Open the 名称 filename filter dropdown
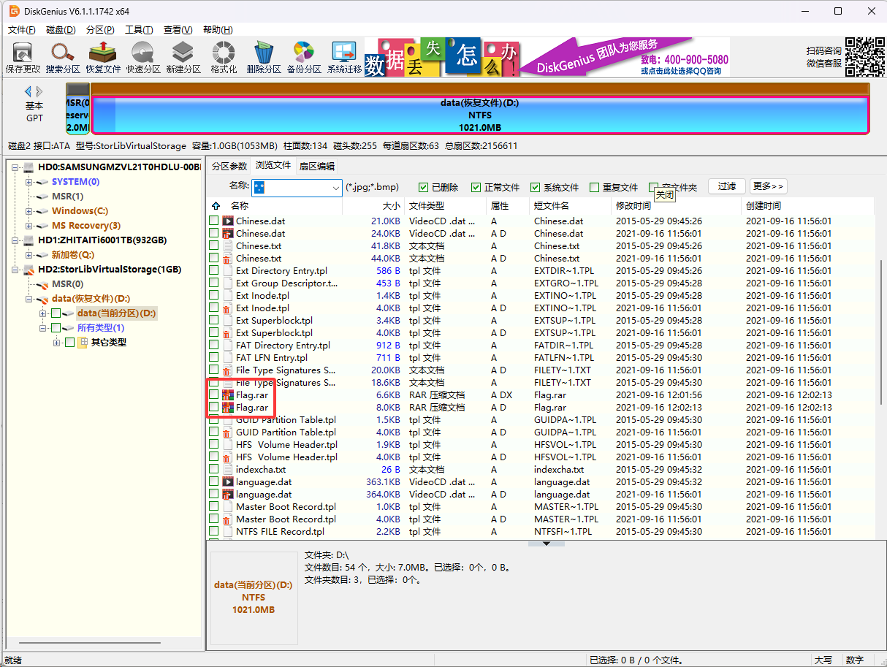This screenshot has width=887, height=667. [335, 188]
